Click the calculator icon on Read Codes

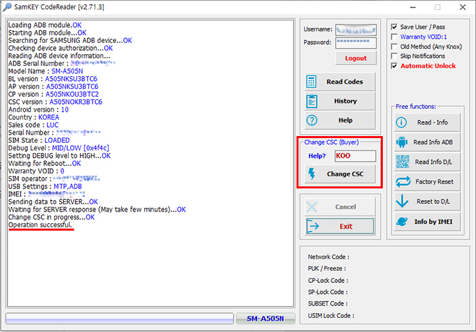click(311, 82)
